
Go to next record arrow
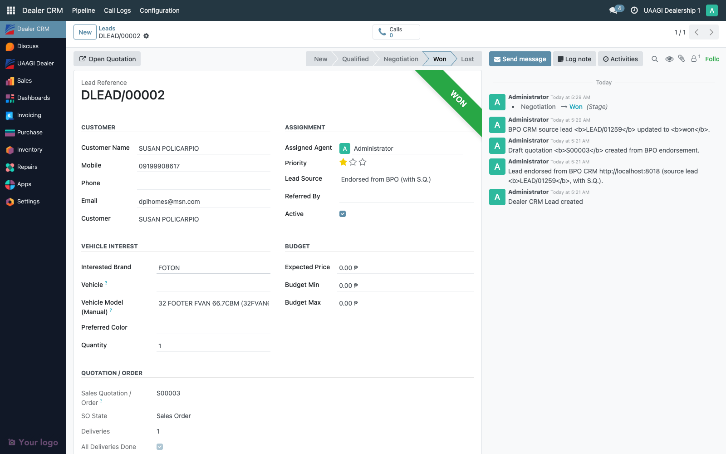[x=711, y=32]
